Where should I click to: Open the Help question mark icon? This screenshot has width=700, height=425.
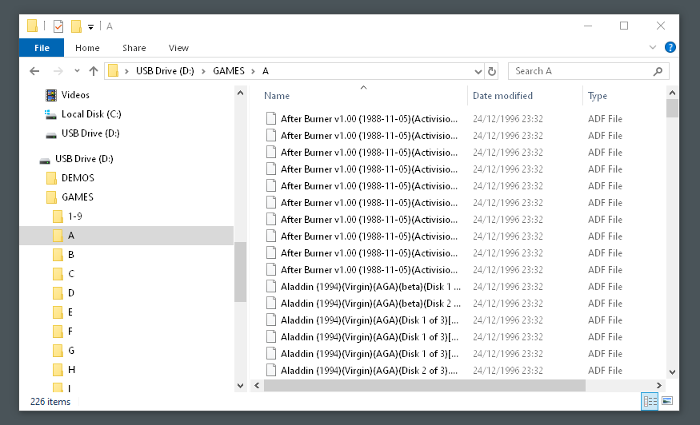coord(670,47)
